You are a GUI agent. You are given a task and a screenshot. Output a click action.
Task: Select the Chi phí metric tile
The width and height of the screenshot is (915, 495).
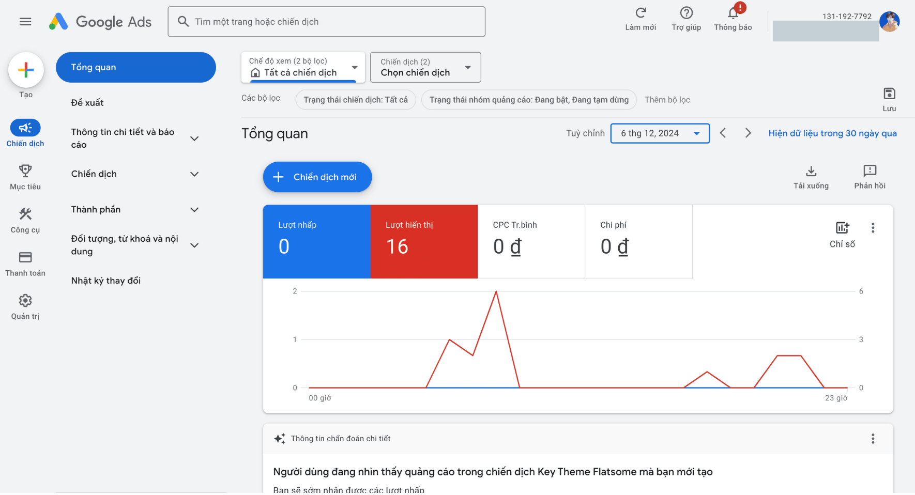638,242
